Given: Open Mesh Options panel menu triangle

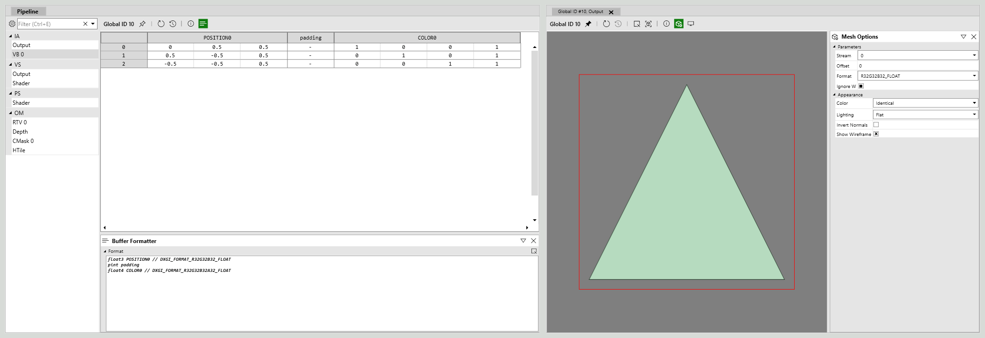Looking at the screenshot, I should (x=963, y=37).
